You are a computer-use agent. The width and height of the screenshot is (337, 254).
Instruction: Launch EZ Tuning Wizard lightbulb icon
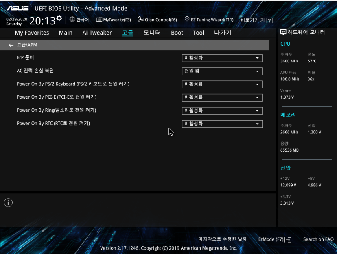pyautogui.click(x=187, y=20)
